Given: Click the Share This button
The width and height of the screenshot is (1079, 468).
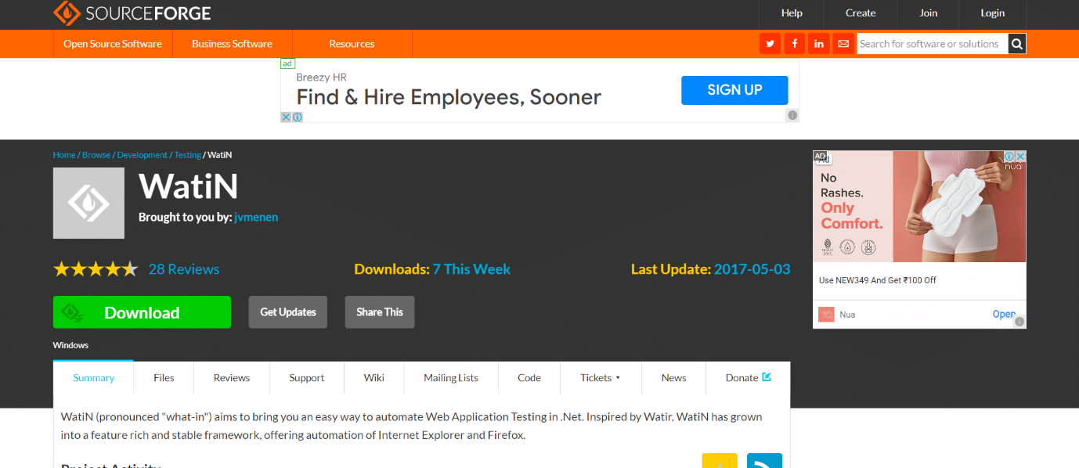Looking at the screenshot, I should (380, 312).
